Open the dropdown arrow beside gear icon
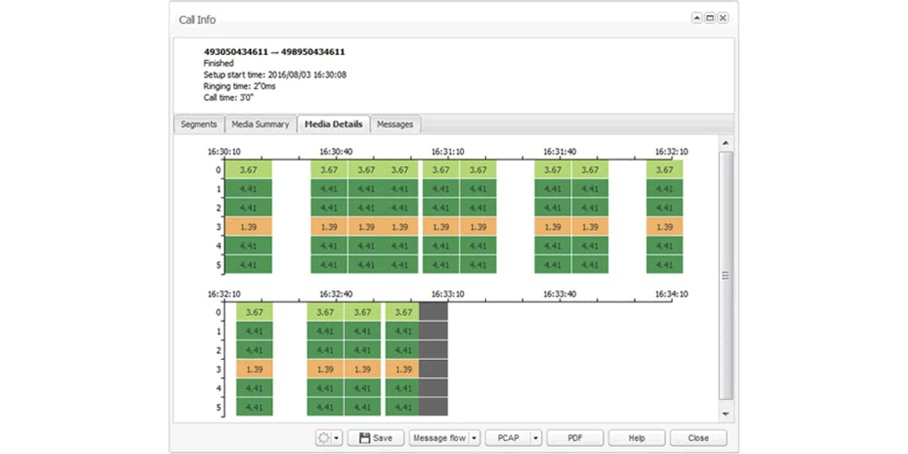 pos(336,438)
